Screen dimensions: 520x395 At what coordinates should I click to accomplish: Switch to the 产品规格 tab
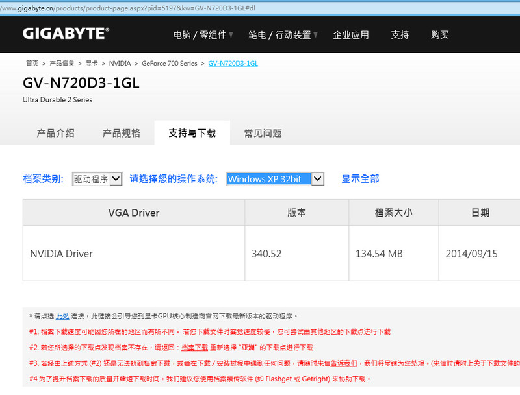coord(121,133)
